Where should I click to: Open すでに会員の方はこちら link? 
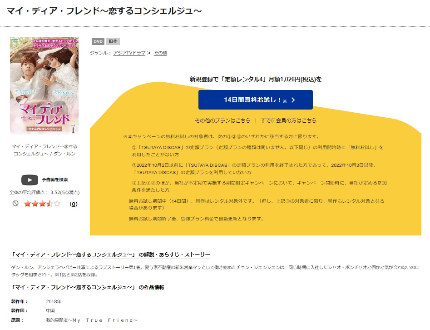tap(288, 120)
